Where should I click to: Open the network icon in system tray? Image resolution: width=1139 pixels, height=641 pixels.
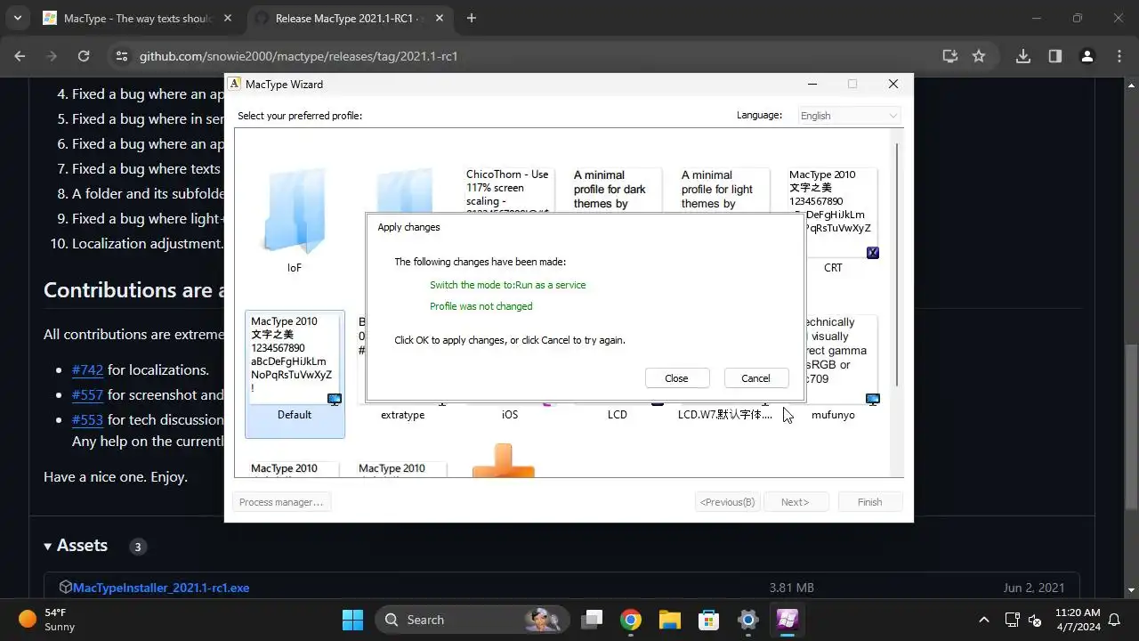pyautogui.click(x=1012, y=620)
